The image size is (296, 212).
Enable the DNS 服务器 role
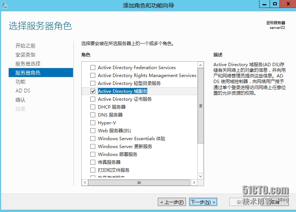pos(93,115)
